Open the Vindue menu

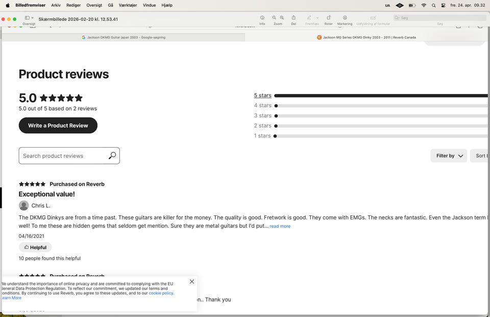(150, 5)
